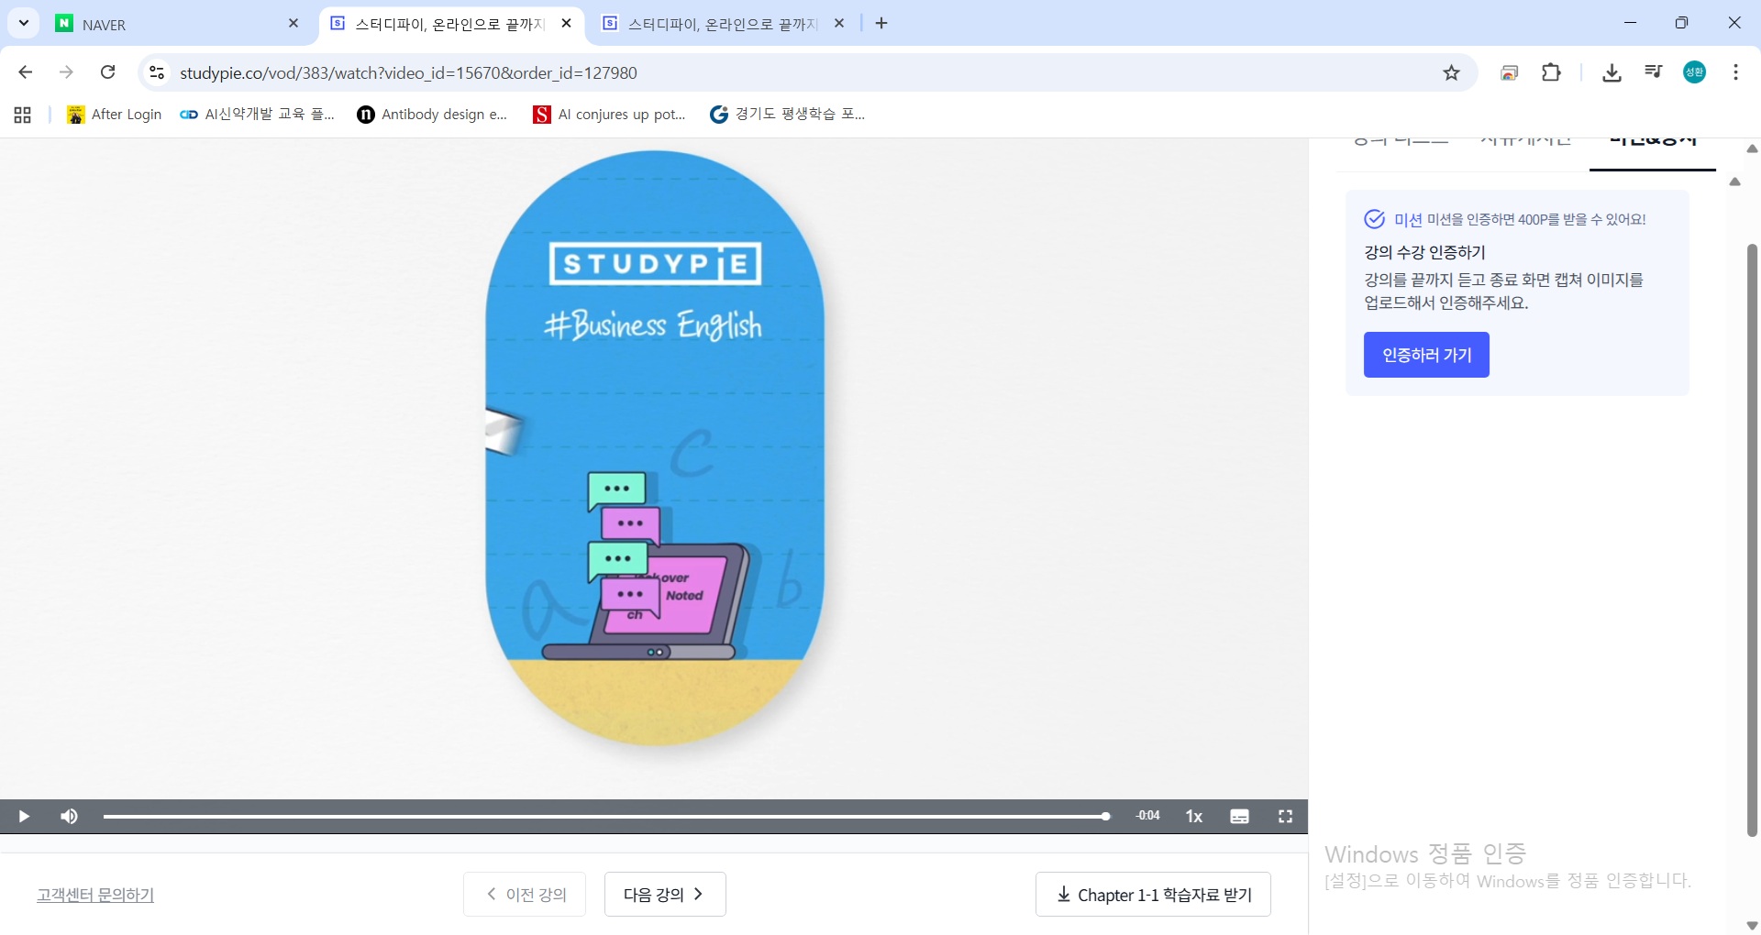Viewport: 1761px width, 935px height.
Task: Bookmark this page with the star icon
Action: (x=1451, y=73)
